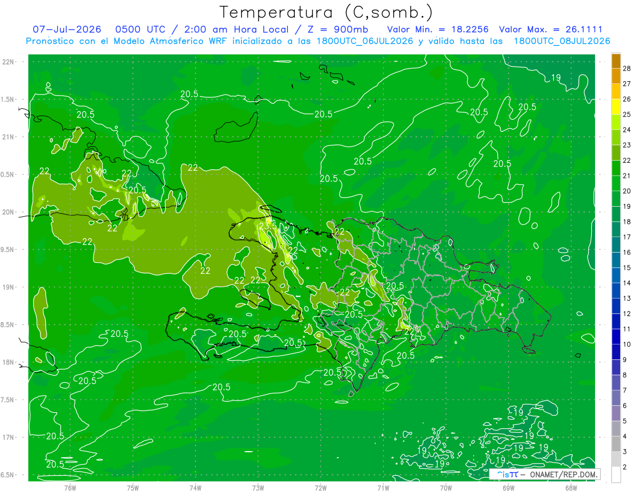The image size is (641, 495).
Task: Click latitude axis label "20N"
Action: click(x=8, y=212)
